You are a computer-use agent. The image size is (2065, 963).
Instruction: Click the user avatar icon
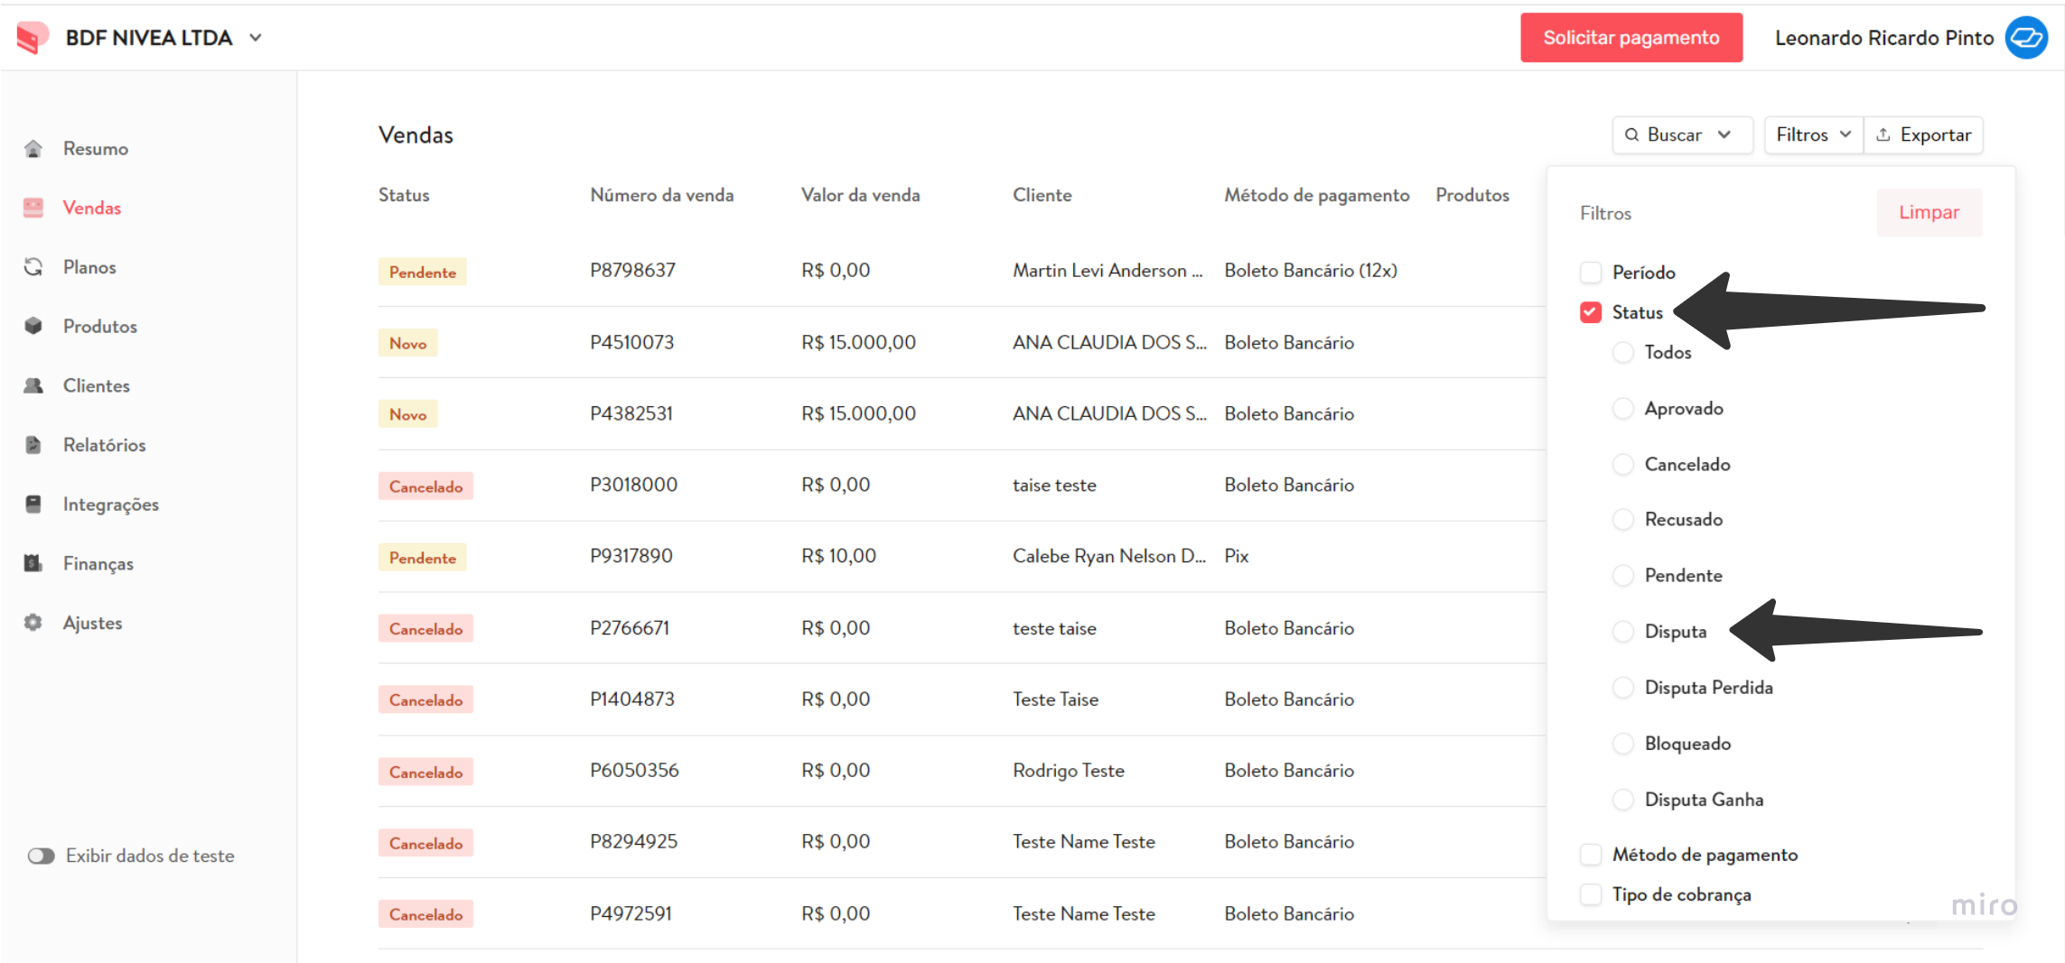coord(2026,38)
